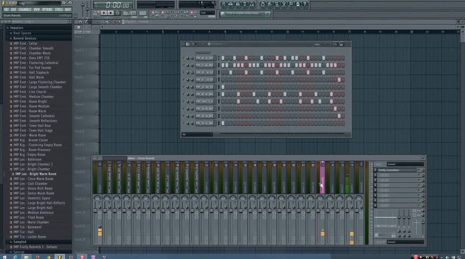Open the mixer view icon in top toolbar
The height and width of the screenshot is (259, 465).
click(x=252, y=4)
